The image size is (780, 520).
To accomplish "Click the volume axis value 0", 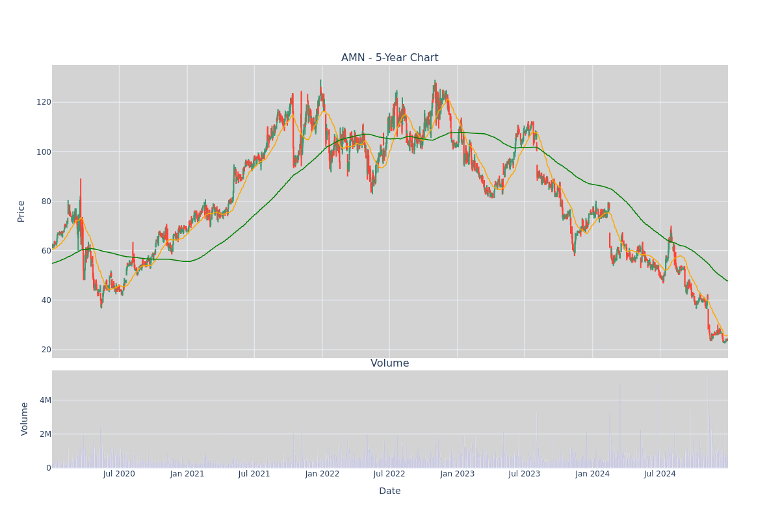I will [49, 468].
